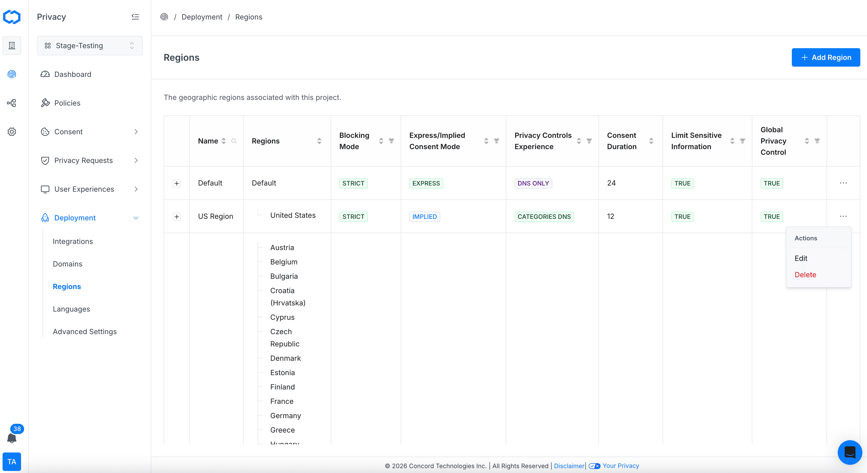Select Edit from the Actions menu
Screen dimensions: 867x473
click(x=801, y=258)
